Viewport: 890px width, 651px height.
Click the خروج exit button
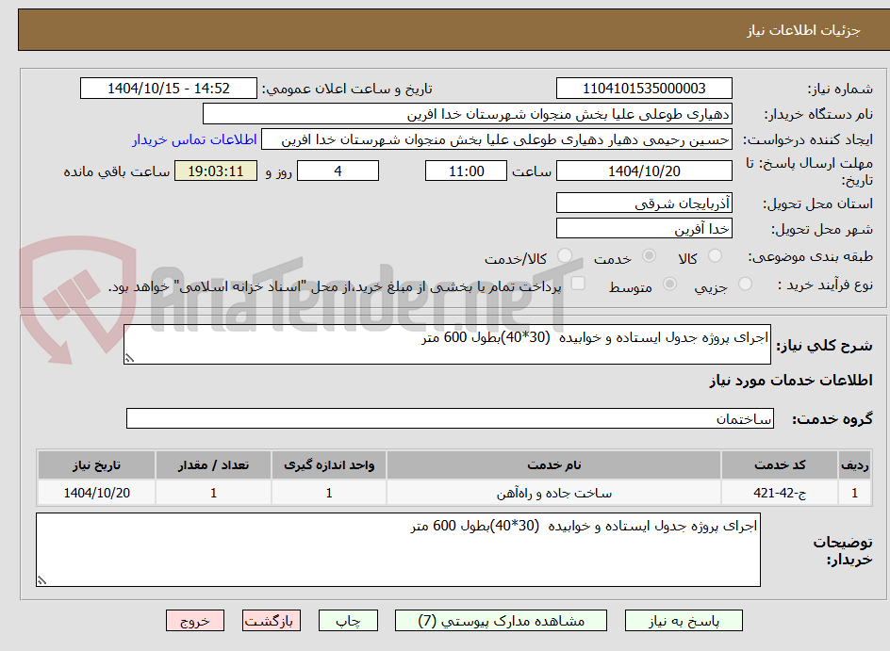(195, 621)
